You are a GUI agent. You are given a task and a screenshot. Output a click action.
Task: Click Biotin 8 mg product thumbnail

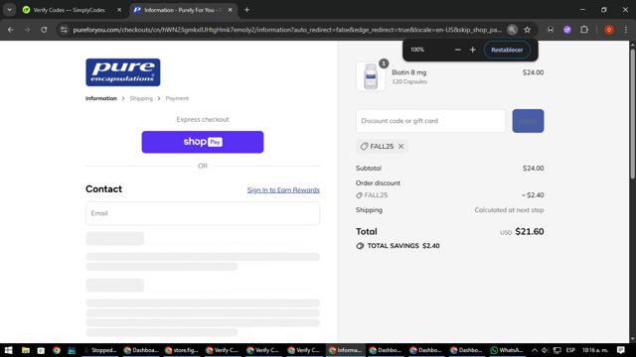(x=371, y=76)
